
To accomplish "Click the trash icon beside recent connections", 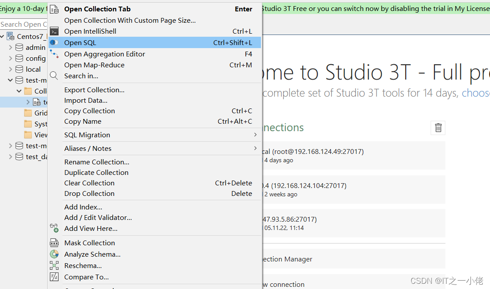I will pos(438,128).
